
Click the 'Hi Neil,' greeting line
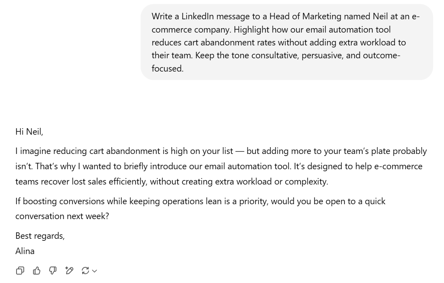(29, 131)
